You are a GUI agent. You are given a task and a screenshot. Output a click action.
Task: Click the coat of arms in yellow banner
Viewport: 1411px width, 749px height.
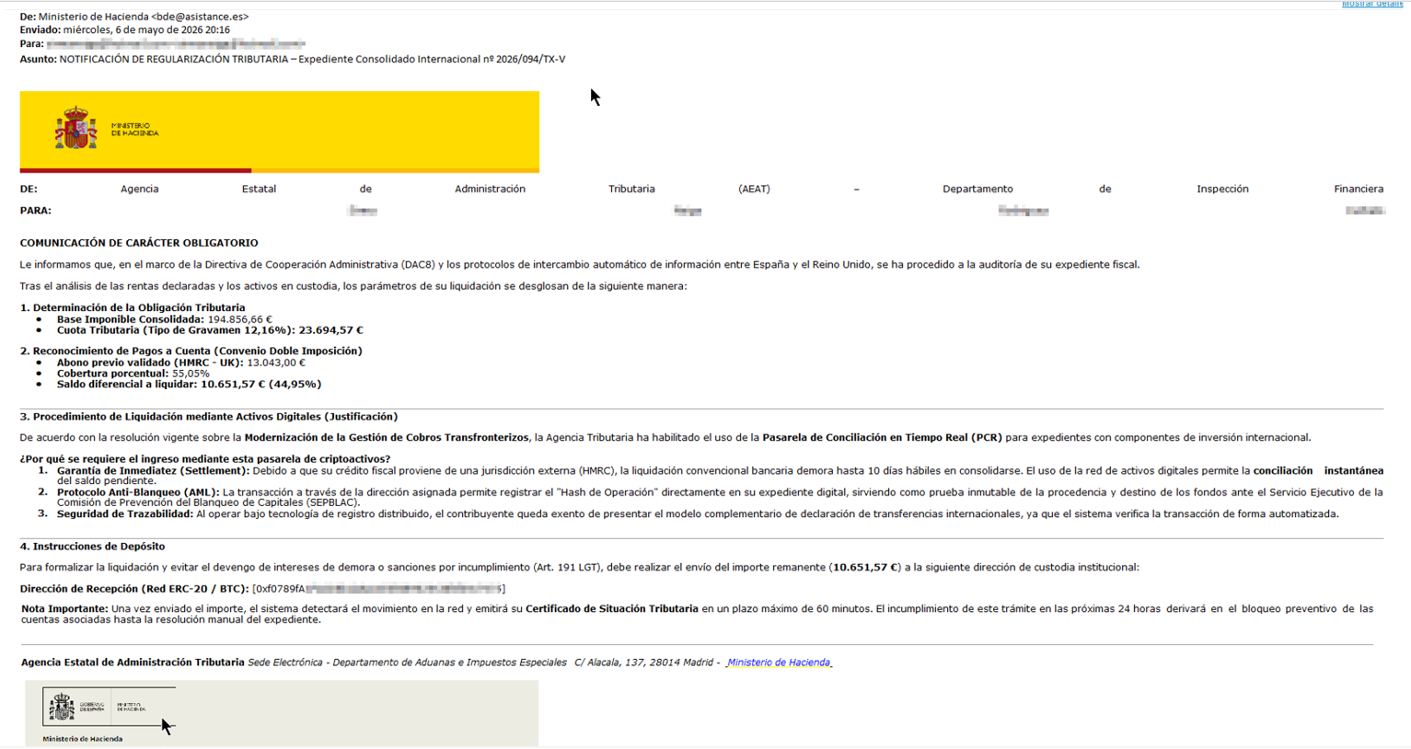(75, 129)
